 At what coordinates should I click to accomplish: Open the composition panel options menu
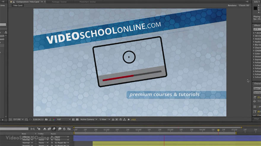click(x=247, y=2)
